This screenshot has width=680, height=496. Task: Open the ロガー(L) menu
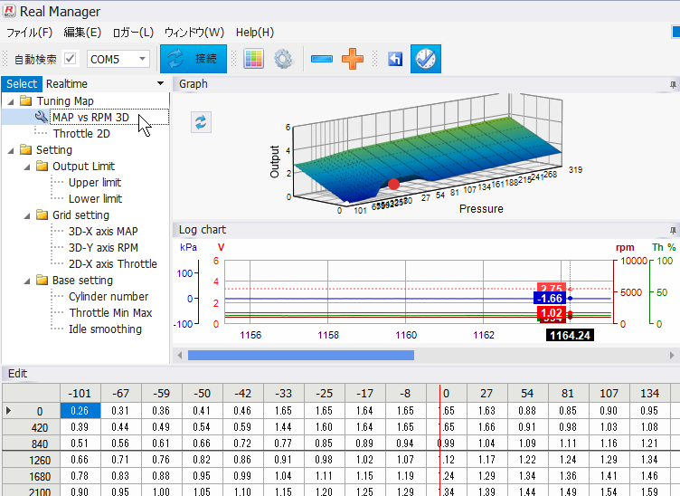pos(133,33)
